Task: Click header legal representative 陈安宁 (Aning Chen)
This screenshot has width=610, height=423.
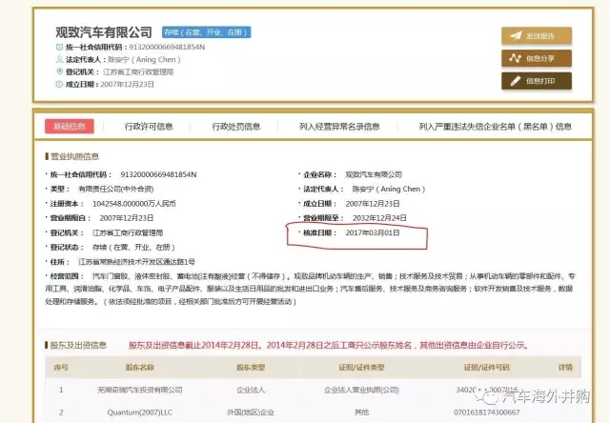Action: [x=144, y=59]
